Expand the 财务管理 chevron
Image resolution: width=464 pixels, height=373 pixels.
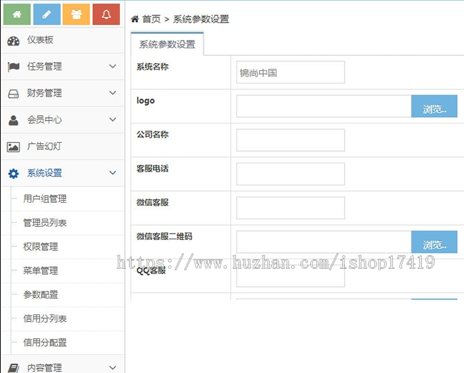click(112, 92)
